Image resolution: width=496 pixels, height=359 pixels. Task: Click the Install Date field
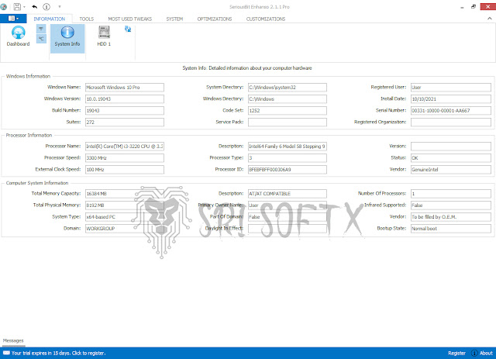tap(451, 99)
